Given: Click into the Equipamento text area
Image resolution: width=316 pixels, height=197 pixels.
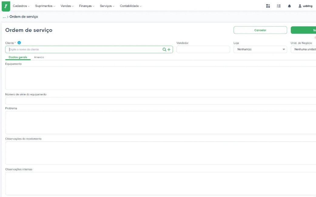Looking at the screenshot, I should tap(161, 78).
